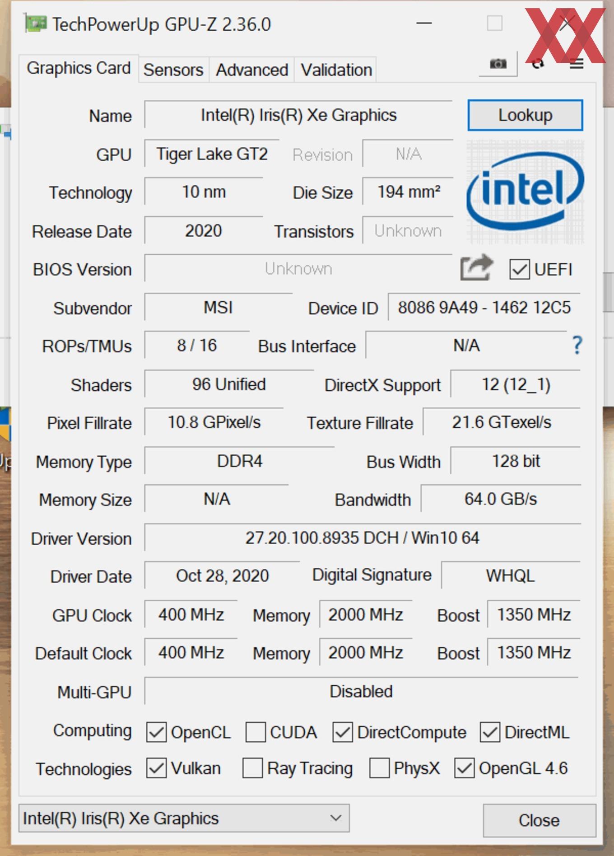
Task: Click the screenshot camera icon
Action: (498, 64)
